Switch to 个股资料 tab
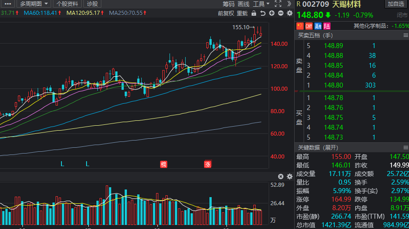 click(67, 4)
